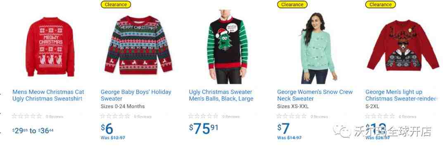Open George Women's Snow Crew Neck Sweater link
446x151 pixels.
click(315, 95)
